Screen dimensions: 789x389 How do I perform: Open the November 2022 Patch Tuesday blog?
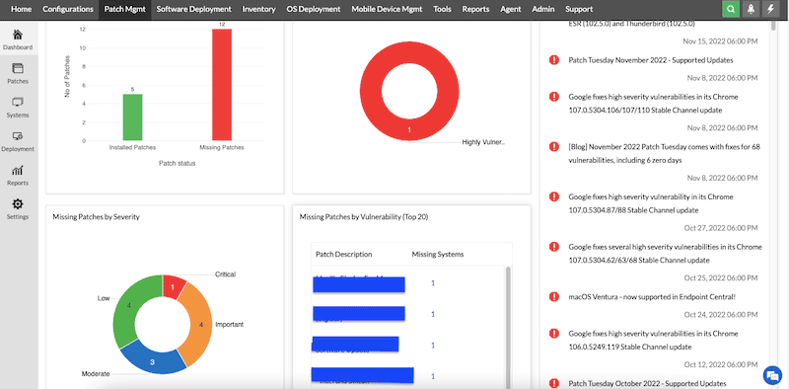[x=664, y=153]
